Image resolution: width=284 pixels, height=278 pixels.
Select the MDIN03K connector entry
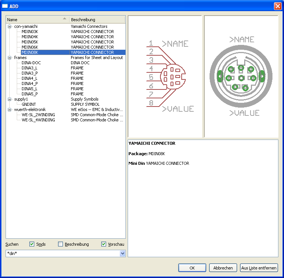30,32
